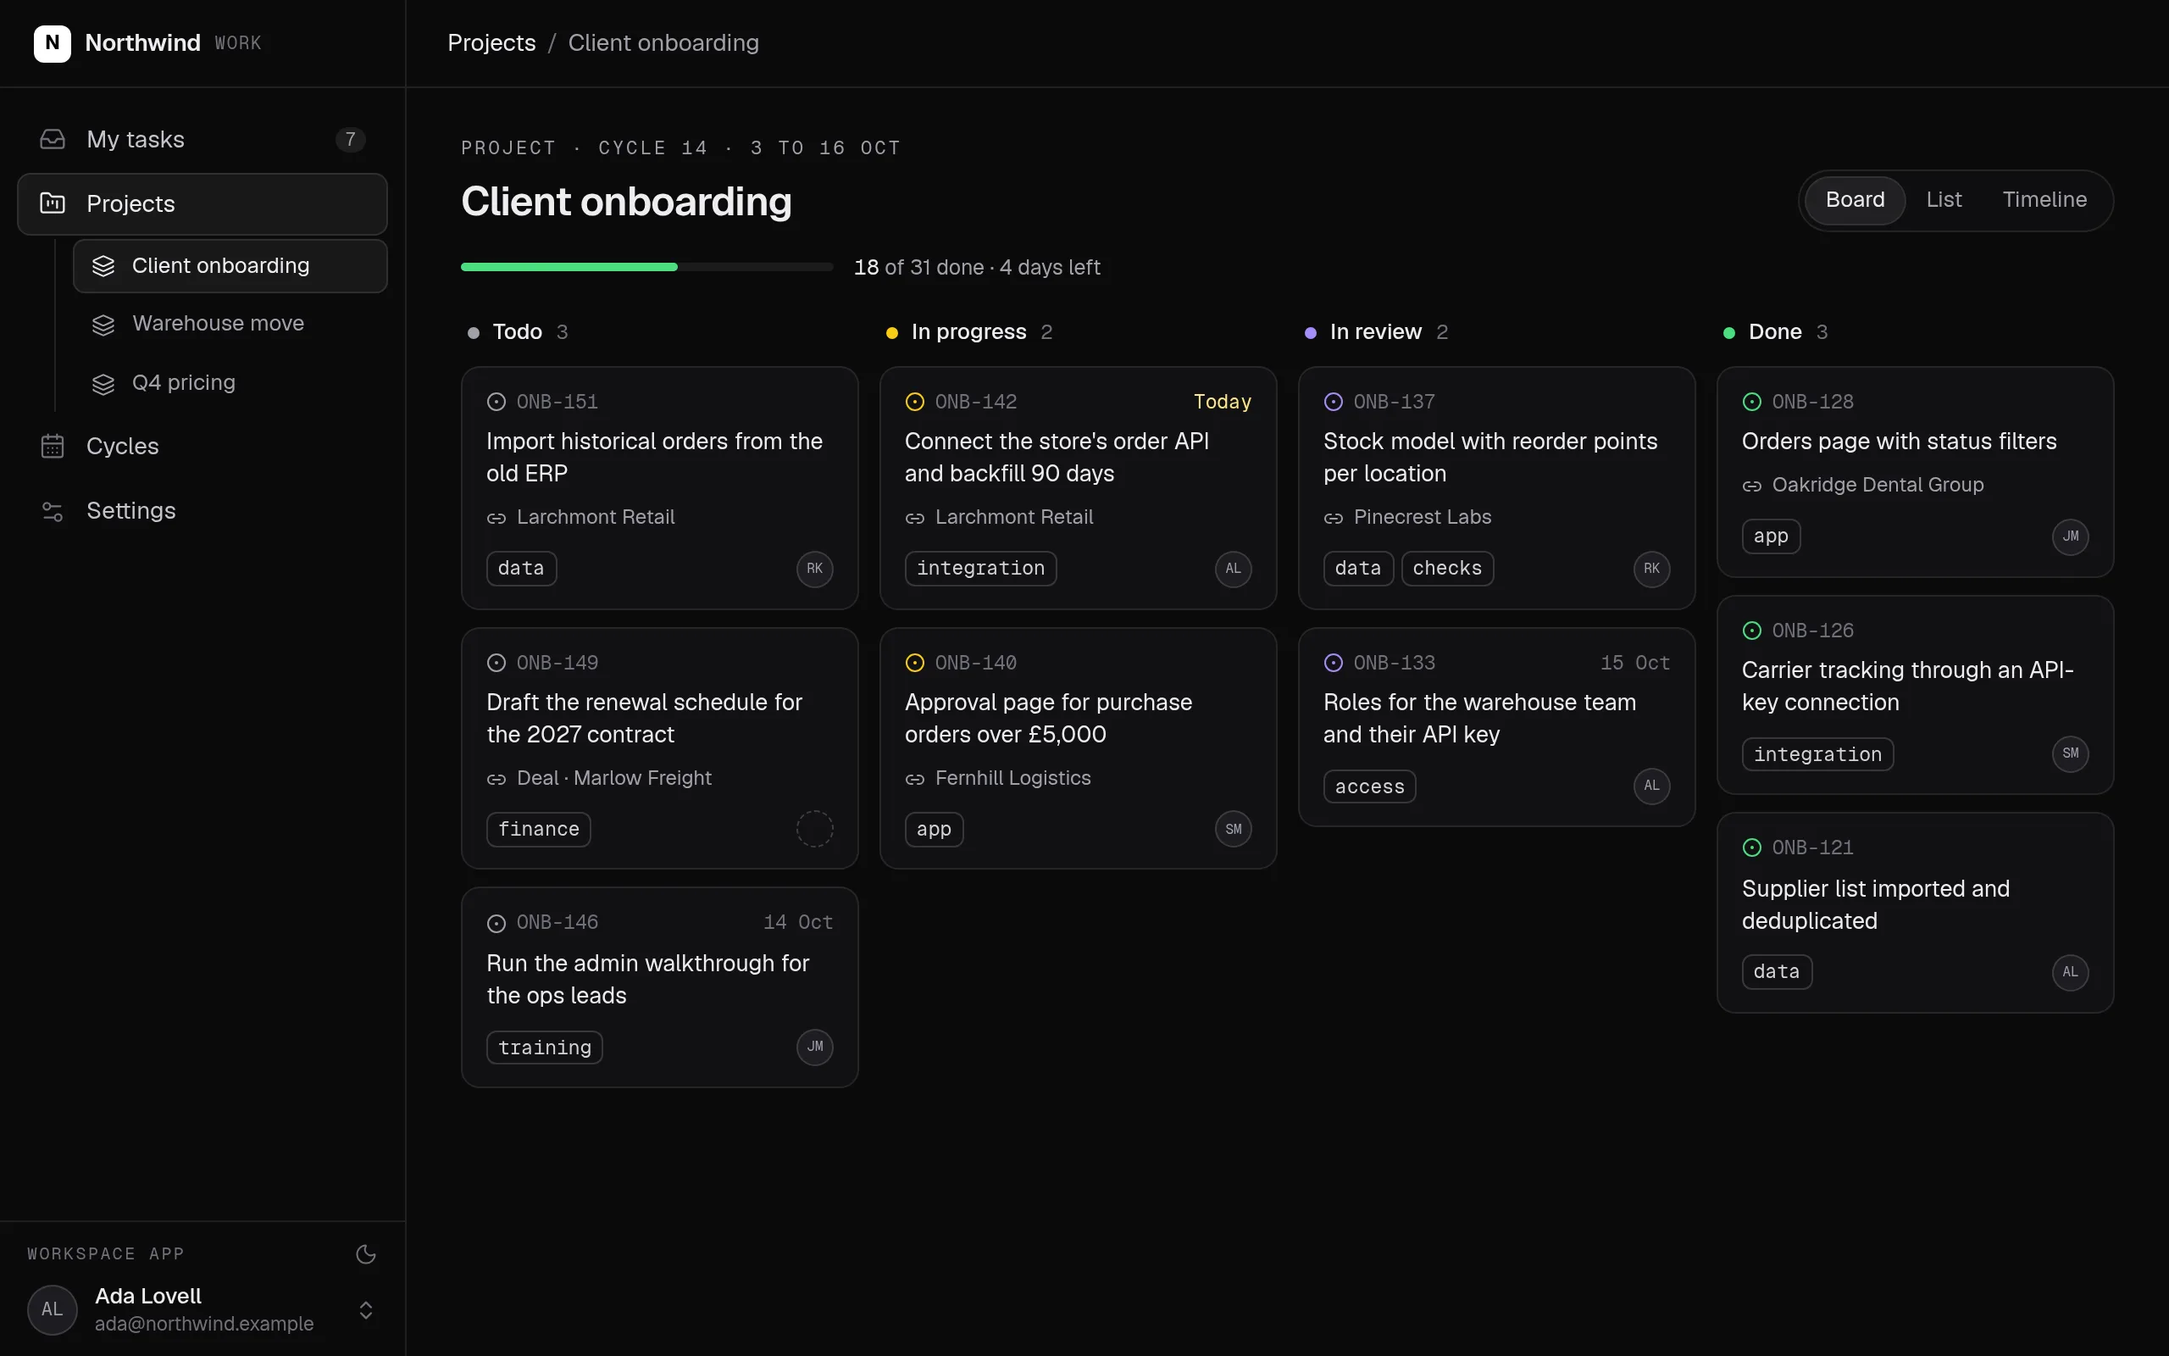2169x1356 pixels.
Task: Select Projects in the sidebar
Action: click(x=202, y=203)
